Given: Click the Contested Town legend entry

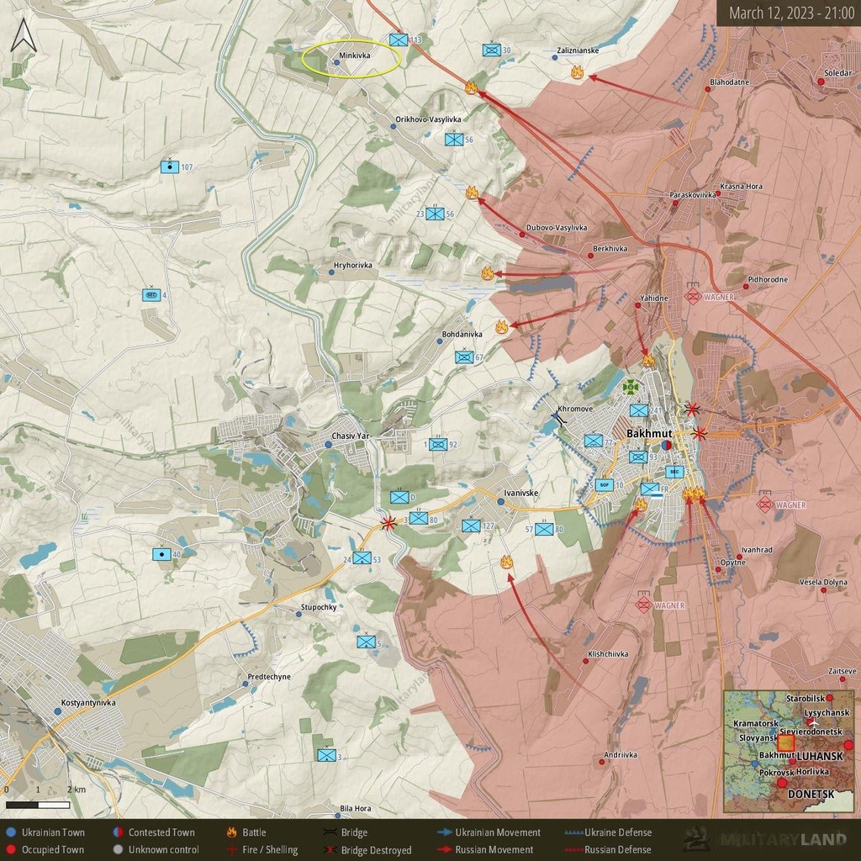Looking at the screenshot, I should tap(155, 832).
